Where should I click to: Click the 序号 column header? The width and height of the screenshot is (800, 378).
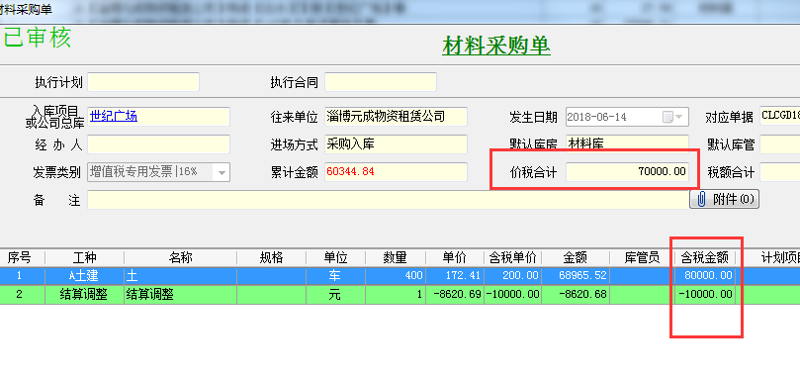[x=19, y=257]
